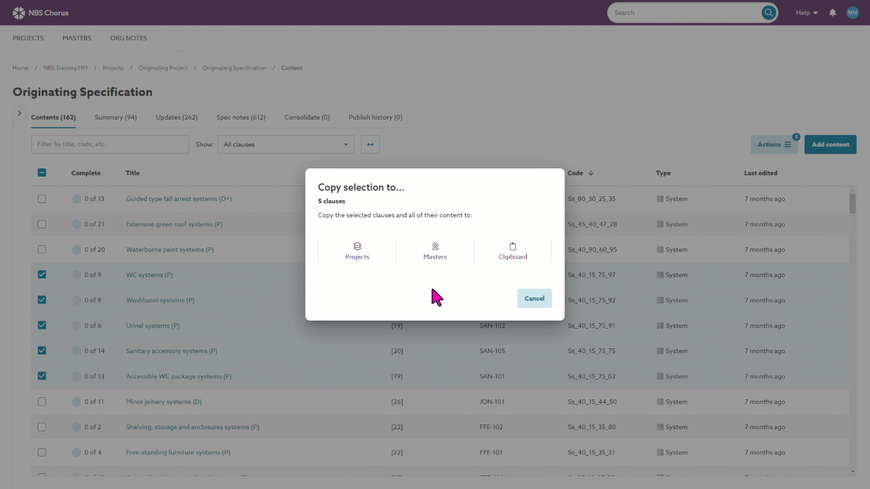Open Sanitary accessory systems (P) clause
Viewport: 870px width, 489px height.
(x=171, y=351)
